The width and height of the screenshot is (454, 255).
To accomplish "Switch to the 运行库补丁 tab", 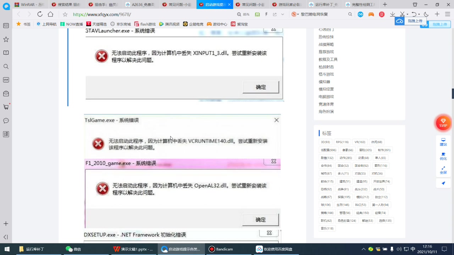I will click(x=324, y=5).
